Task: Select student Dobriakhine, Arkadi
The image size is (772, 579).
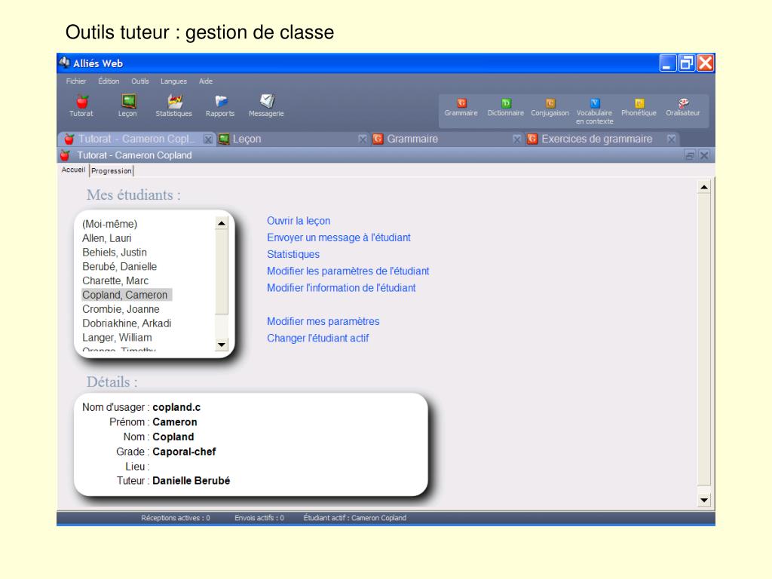Action: click(x=127, y=323)
